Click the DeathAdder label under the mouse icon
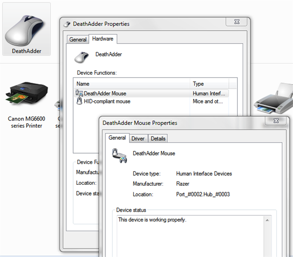 point(26,51)
